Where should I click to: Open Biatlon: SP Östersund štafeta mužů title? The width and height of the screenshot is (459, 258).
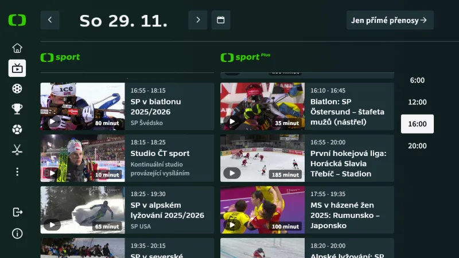coord(347,112)
